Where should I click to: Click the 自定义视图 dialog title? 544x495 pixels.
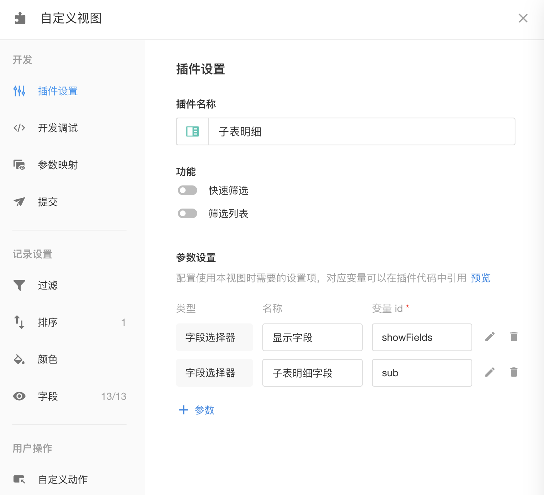pos(71,18)
